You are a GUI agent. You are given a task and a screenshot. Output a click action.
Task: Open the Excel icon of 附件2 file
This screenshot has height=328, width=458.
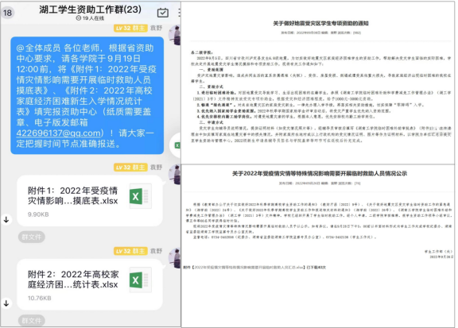140,280
